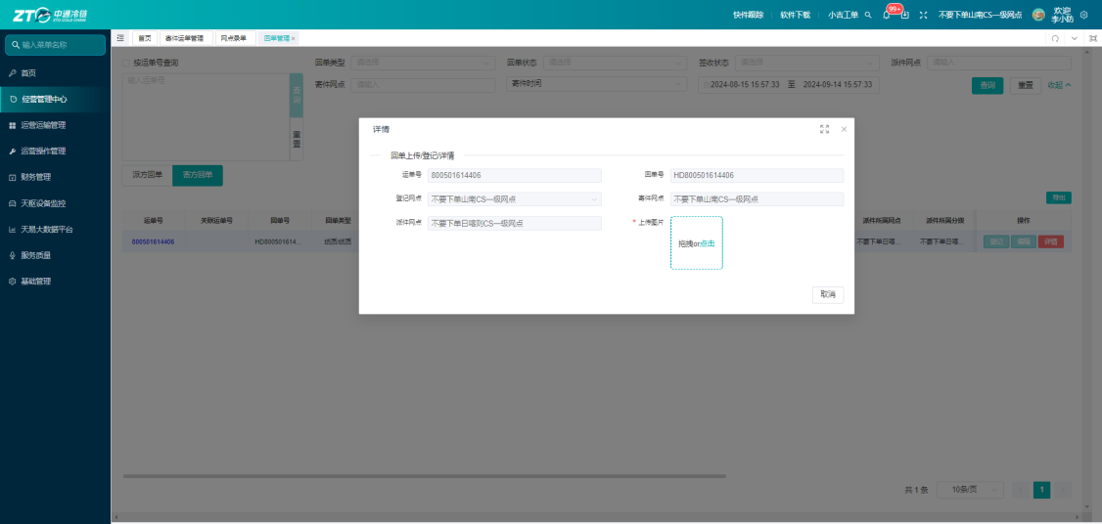Toggle the 按运单号查询 checkbox
This screenshot has width=1102, height=524.
pyautogui.click(x=126, y=63)
